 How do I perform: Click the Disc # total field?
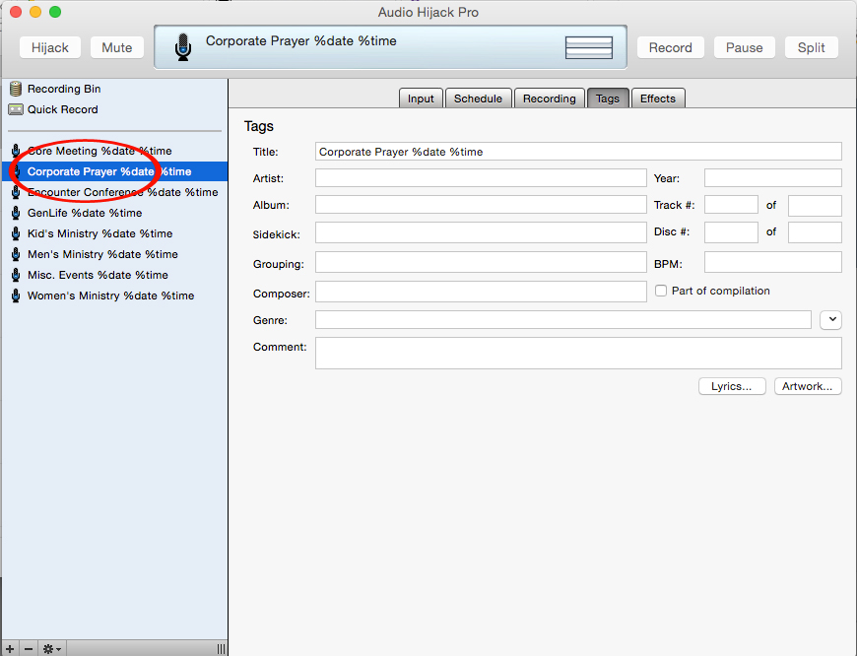point(815,232)
